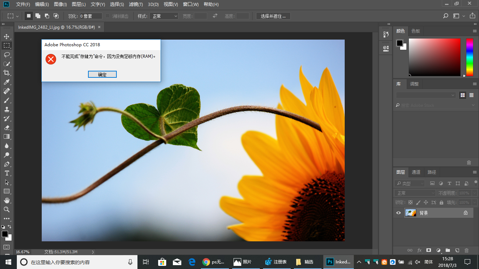Open the 样式 style dropdown showing 正常
Screen dimensions: 479x269
pyautogui.click(x=164, y=16)
